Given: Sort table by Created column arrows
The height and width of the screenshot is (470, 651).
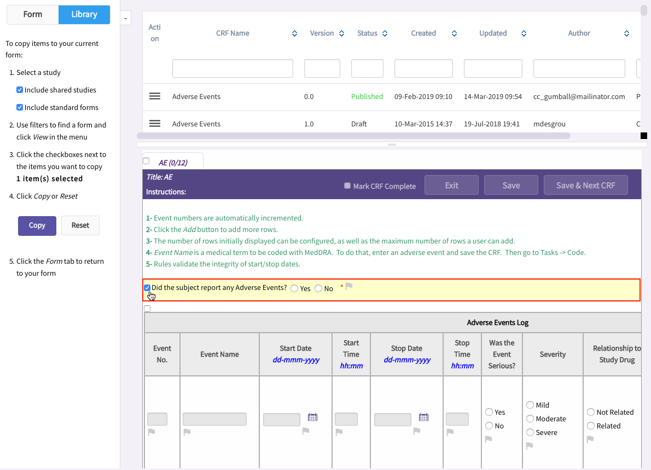Looking at the screenshot, I should (454, 33).
